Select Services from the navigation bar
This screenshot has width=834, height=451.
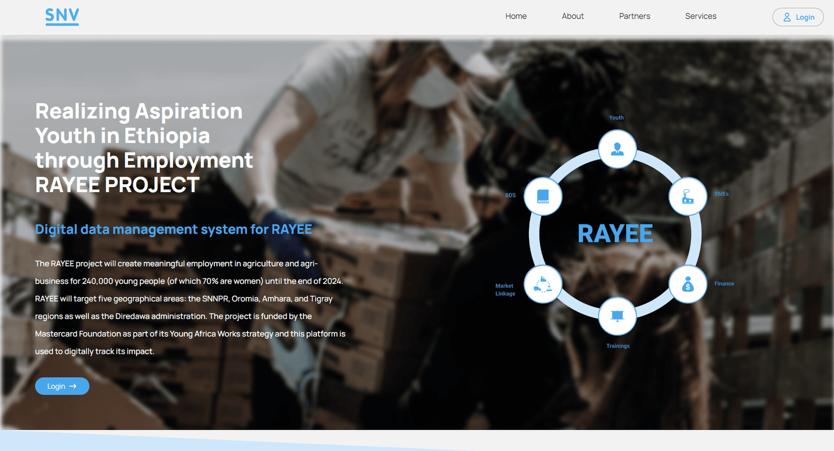coord(700,16)
